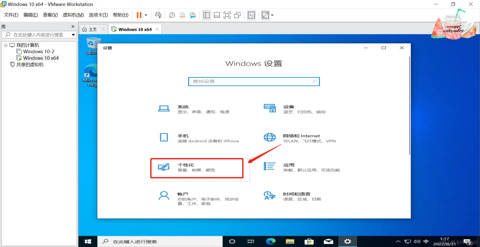Image resolution: width=480 pixels, height=247 pixels.
Task: Open 时间和语言 settings category
Action: 292,196
